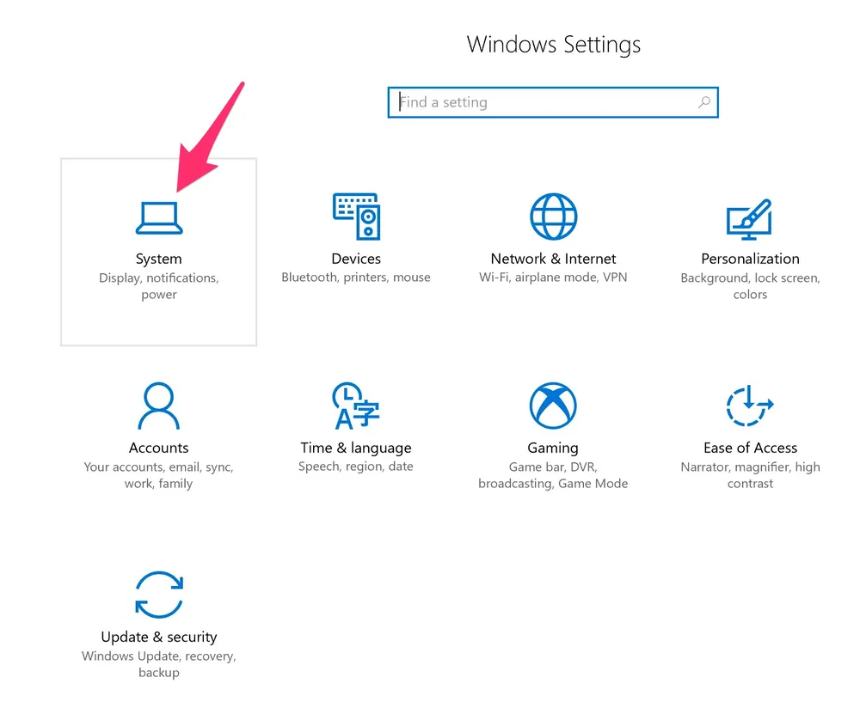
Task: Select the Accounts label text
Action: point(158,448)
